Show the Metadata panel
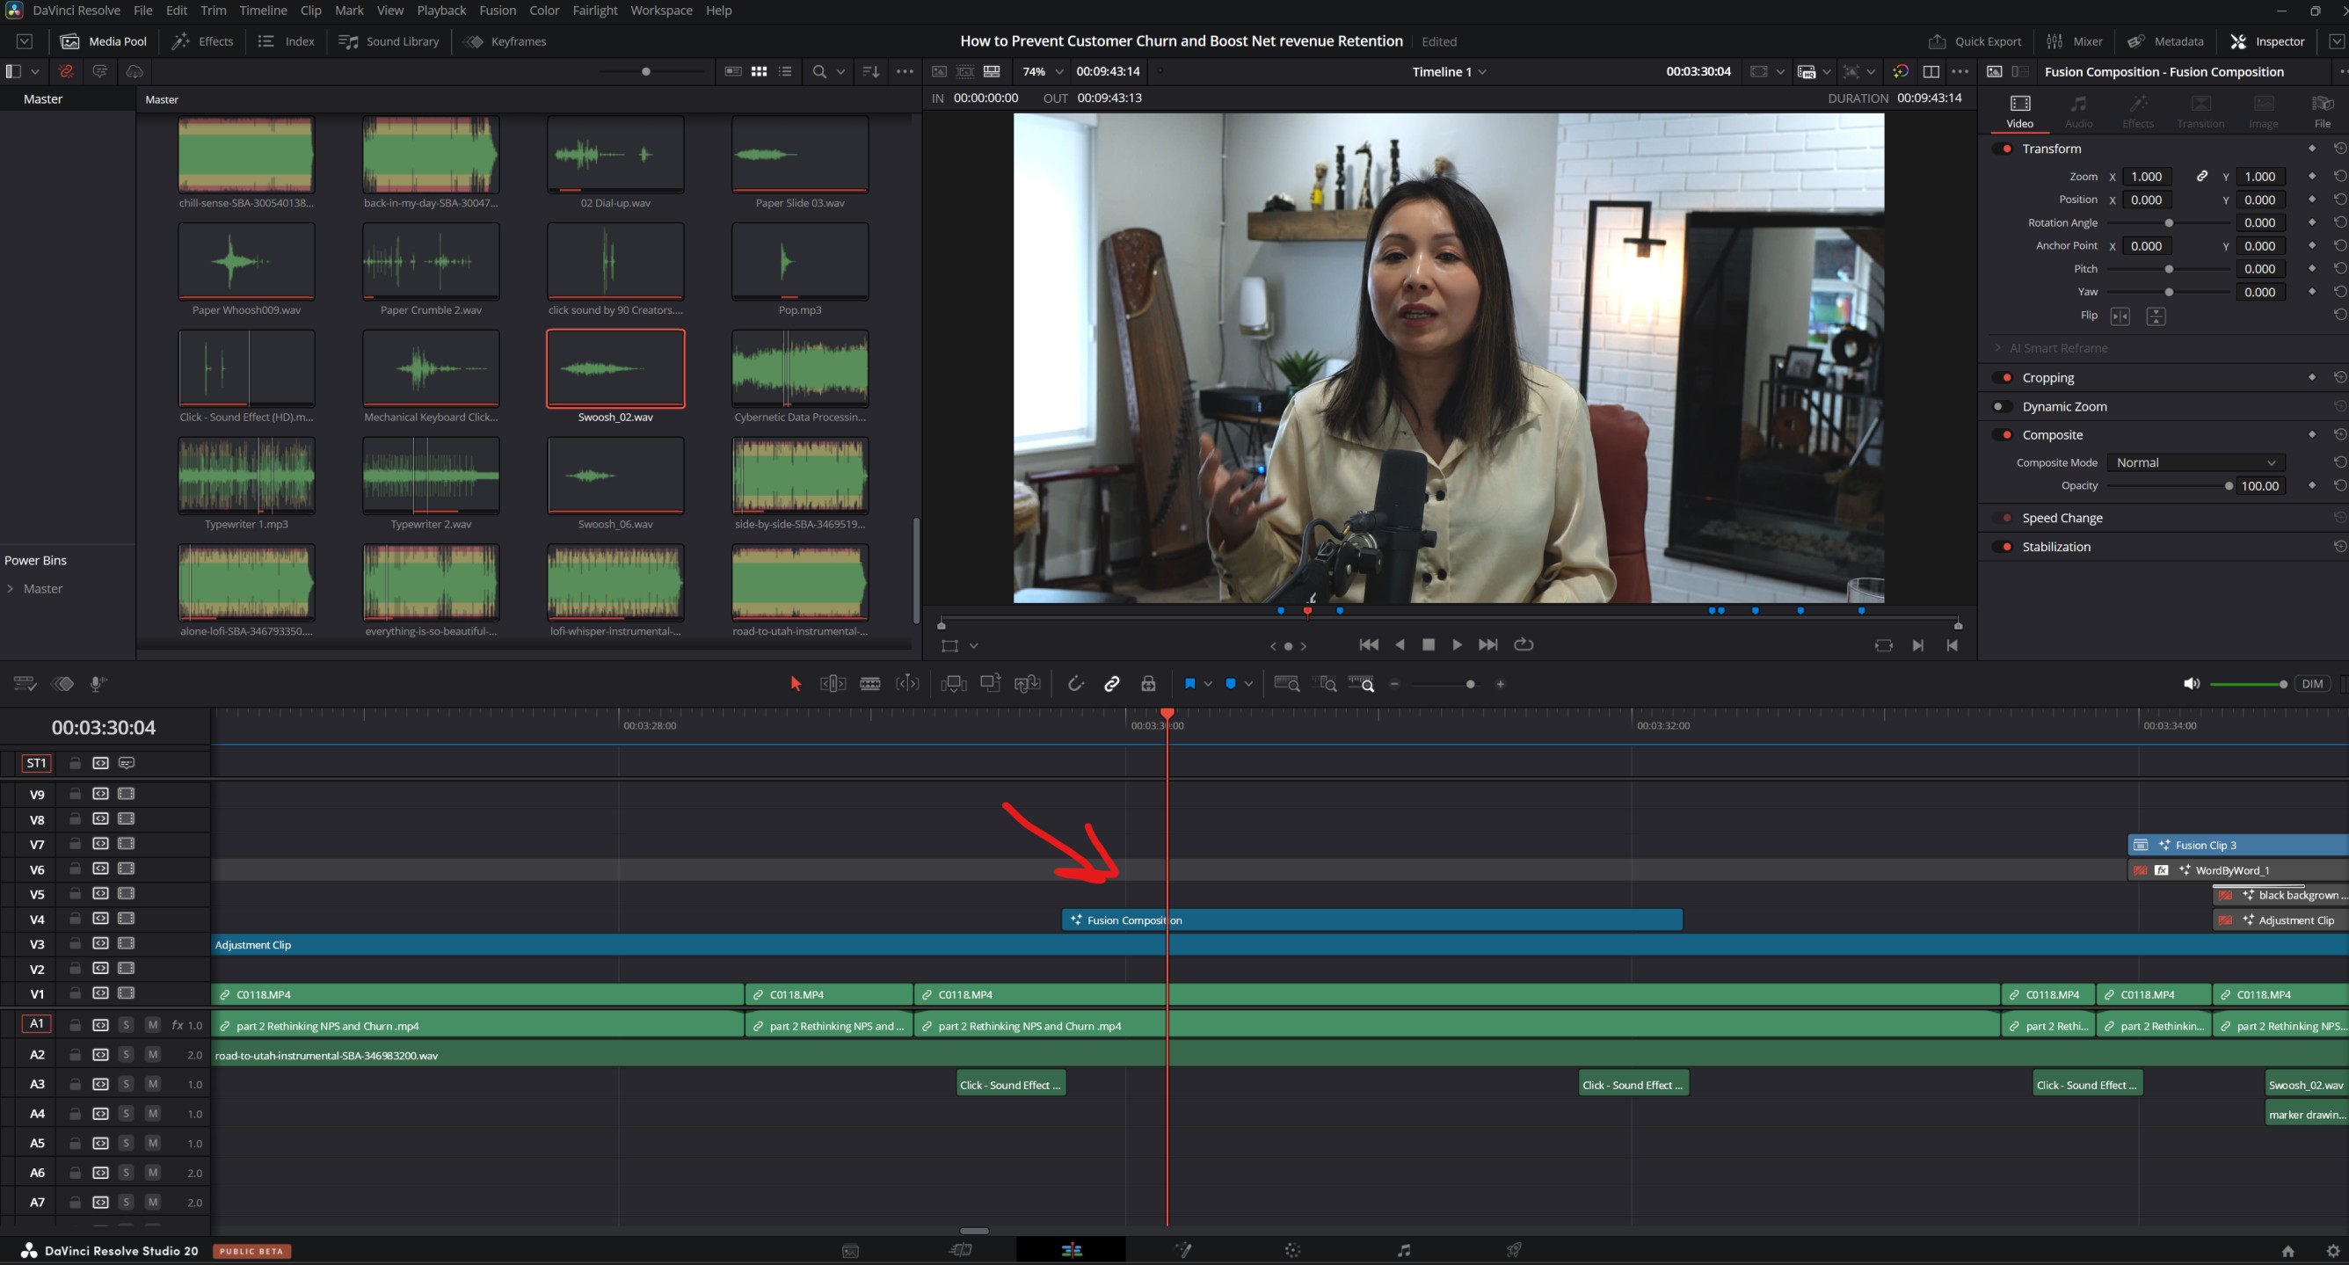 (x=2164, y=41)
